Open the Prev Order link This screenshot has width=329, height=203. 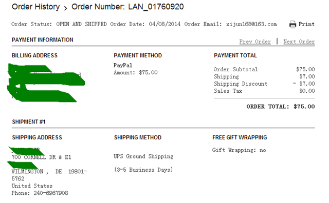tap(255, 42)
